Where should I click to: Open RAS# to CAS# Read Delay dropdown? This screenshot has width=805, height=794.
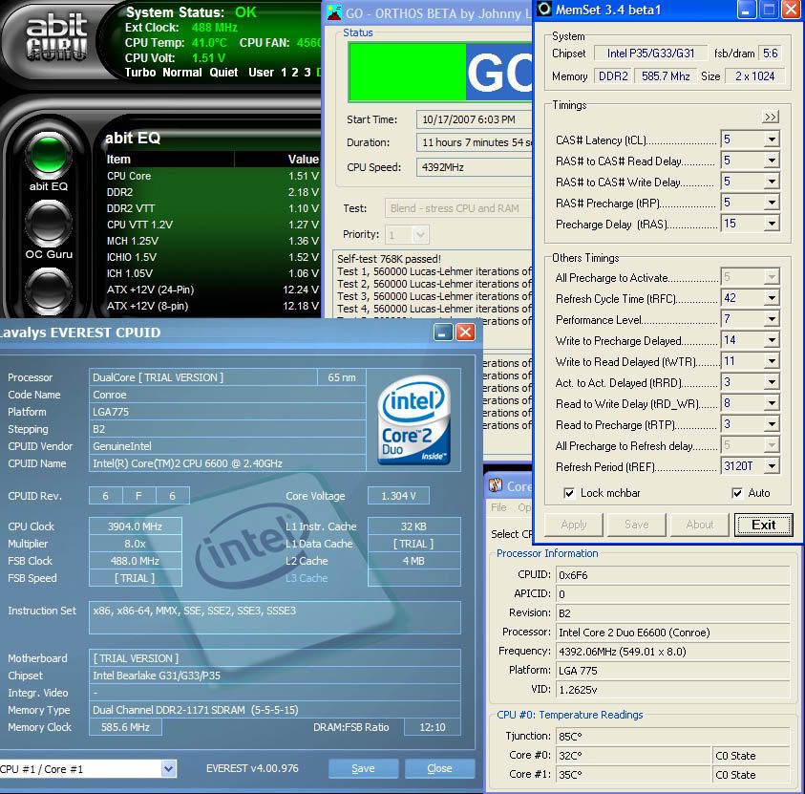[x=772, y=161]
